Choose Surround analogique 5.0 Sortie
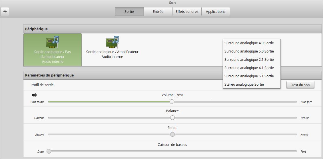This screenshot has width=323, height=159. pos(252,51)
